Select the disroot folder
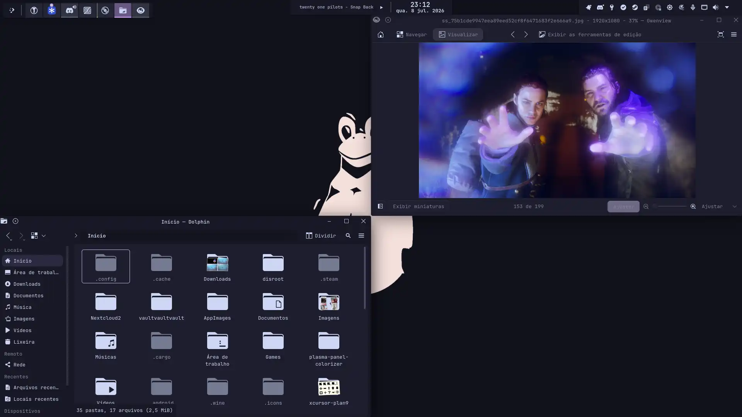742x417 pixels. (273, 267)
